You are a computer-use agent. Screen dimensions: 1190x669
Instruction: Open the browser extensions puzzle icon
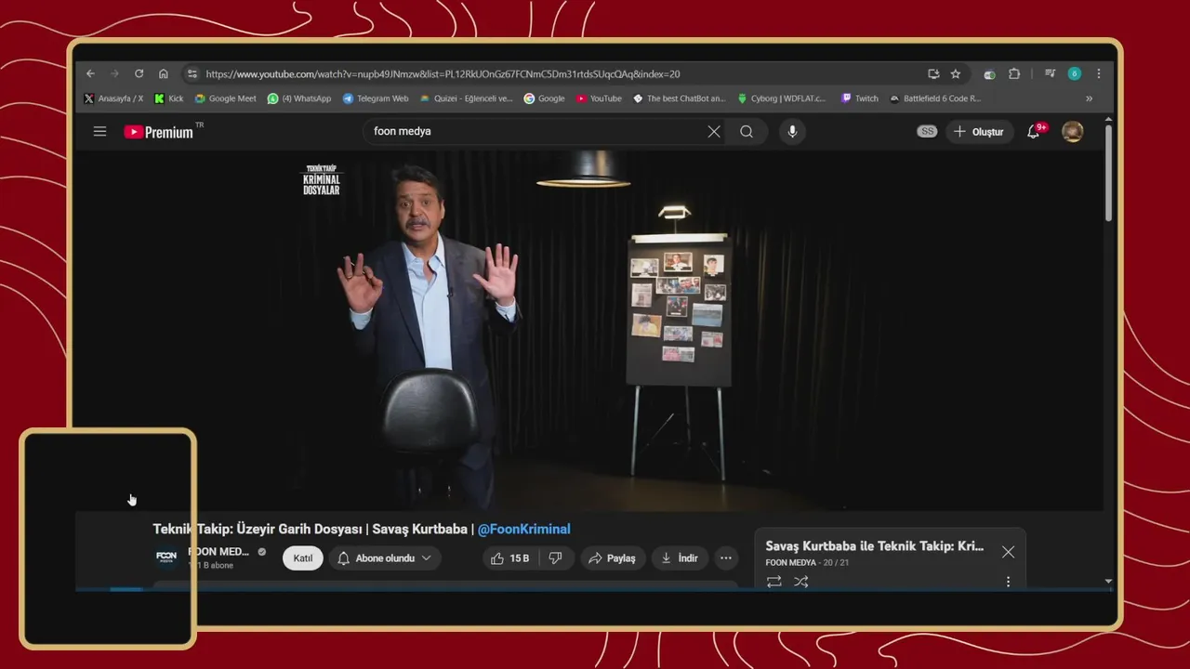(x=1014, y=74)
